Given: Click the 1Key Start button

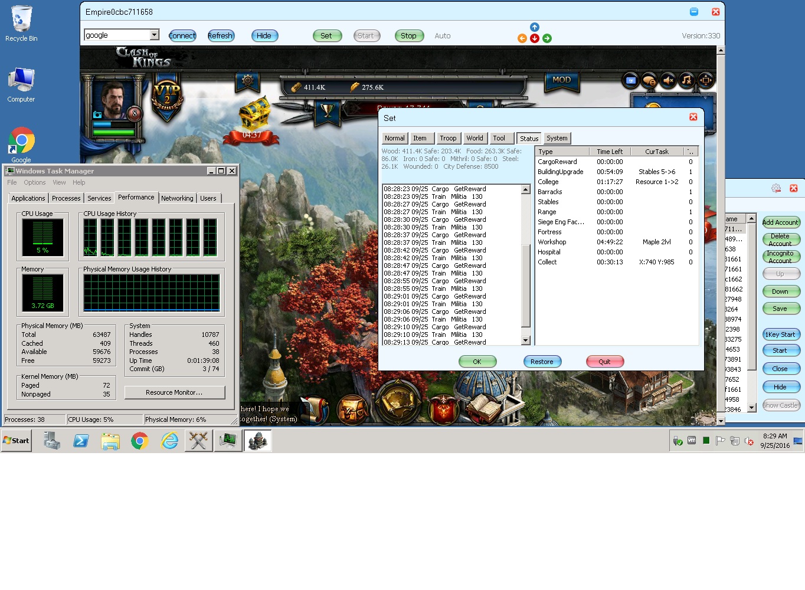Looking at the screenshot, I should (x=780, y=335).
